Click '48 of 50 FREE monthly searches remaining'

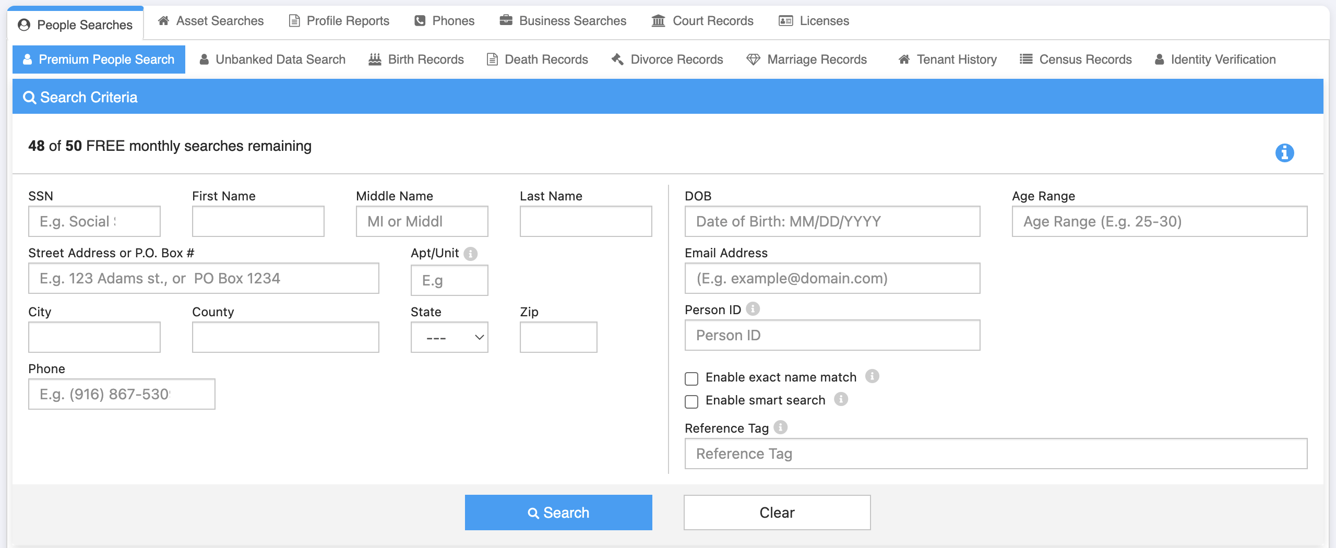tap(170, 146)
